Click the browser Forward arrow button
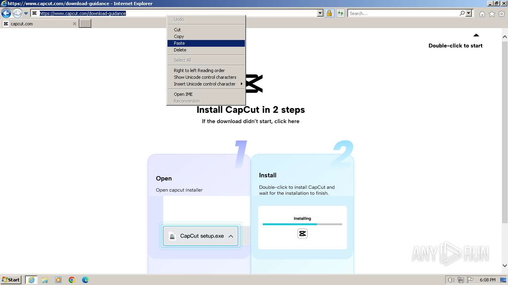This screenshot has width=508, height=285. click(17, 13)
